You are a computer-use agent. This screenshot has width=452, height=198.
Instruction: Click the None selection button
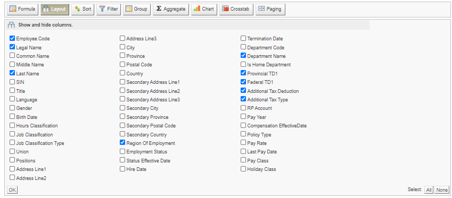(x=442, y=190)
